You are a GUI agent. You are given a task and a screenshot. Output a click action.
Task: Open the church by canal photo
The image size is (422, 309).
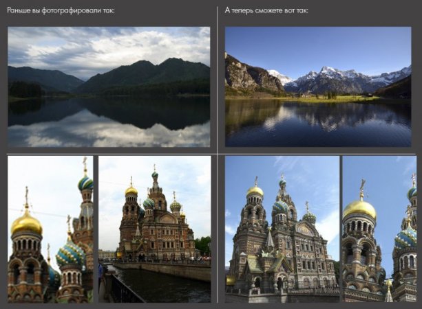[x=155, y=229]
